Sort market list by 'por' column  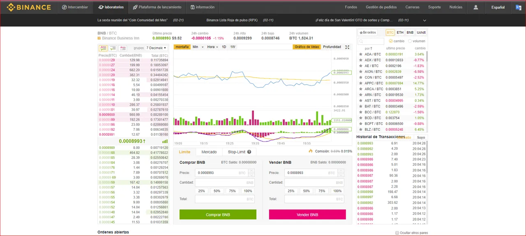(368, 48)
